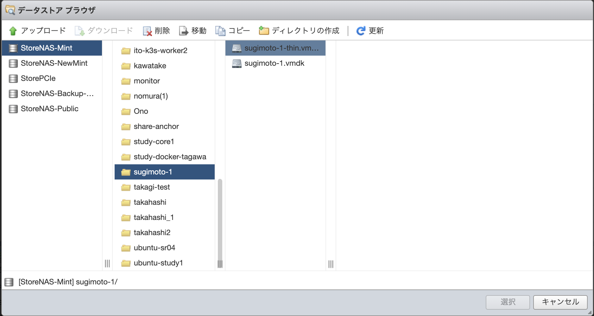Viewport: 594px width, 316px height.
Task: Select the sugimoto-1.vmdk disk icon
Action: pos(237,64)
